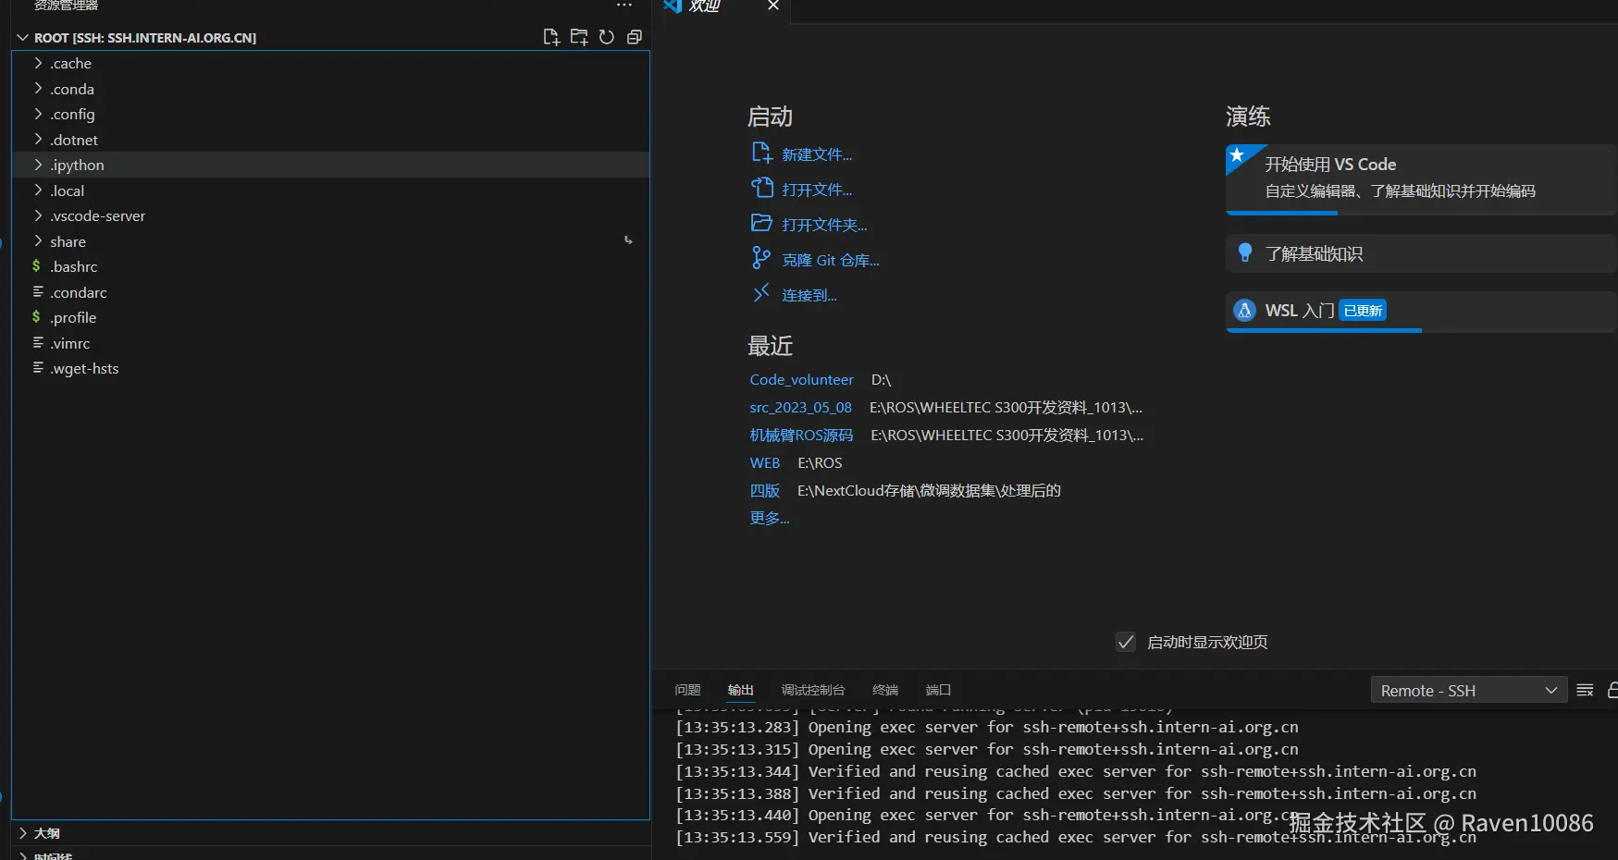Expand the .local folder
The image size is (1618, 860).
pos(38,190)
